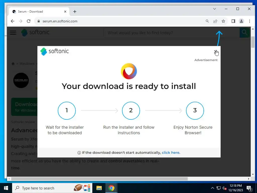The width and height of the screenshot is (257, 193).
Task: Click the muted volume tray icon
Action: pos(225,188)
